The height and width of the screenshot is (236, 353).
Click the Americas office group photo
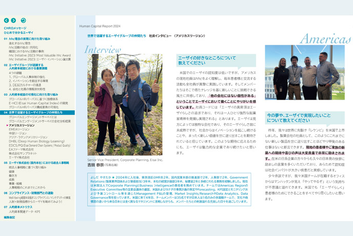coord(305,72)
